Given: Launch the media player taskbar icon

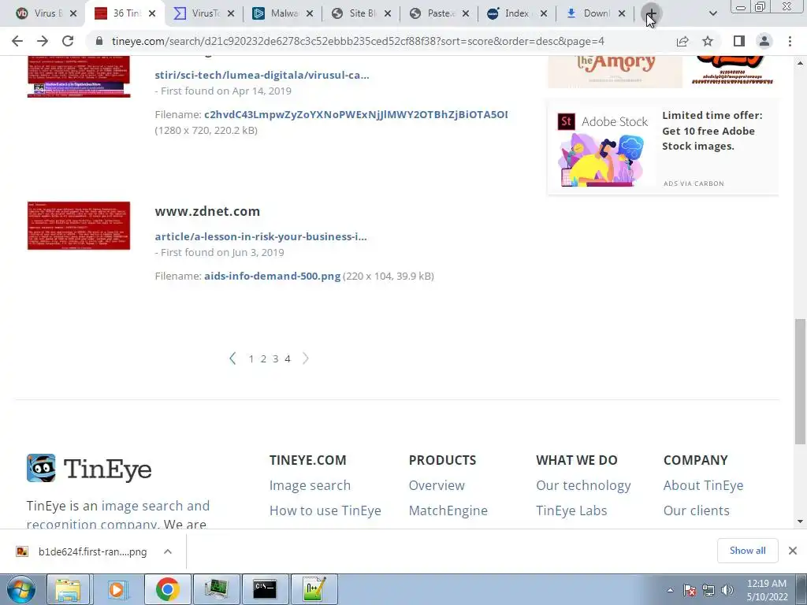Looking at the screenshot, I should 117,589.
